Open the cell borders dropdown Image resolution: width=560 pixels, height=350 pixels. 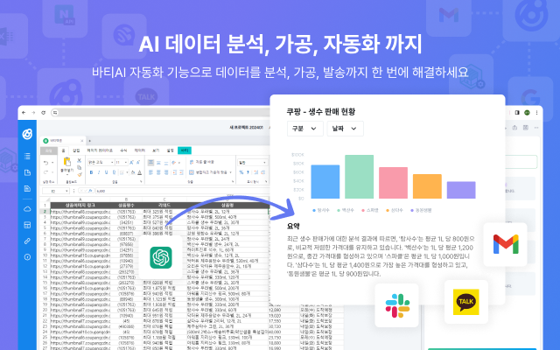(123, 172)
